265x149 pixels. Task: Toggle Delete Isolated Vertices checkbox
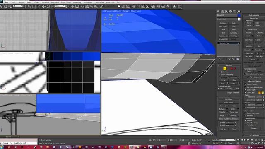pos(245,74)
